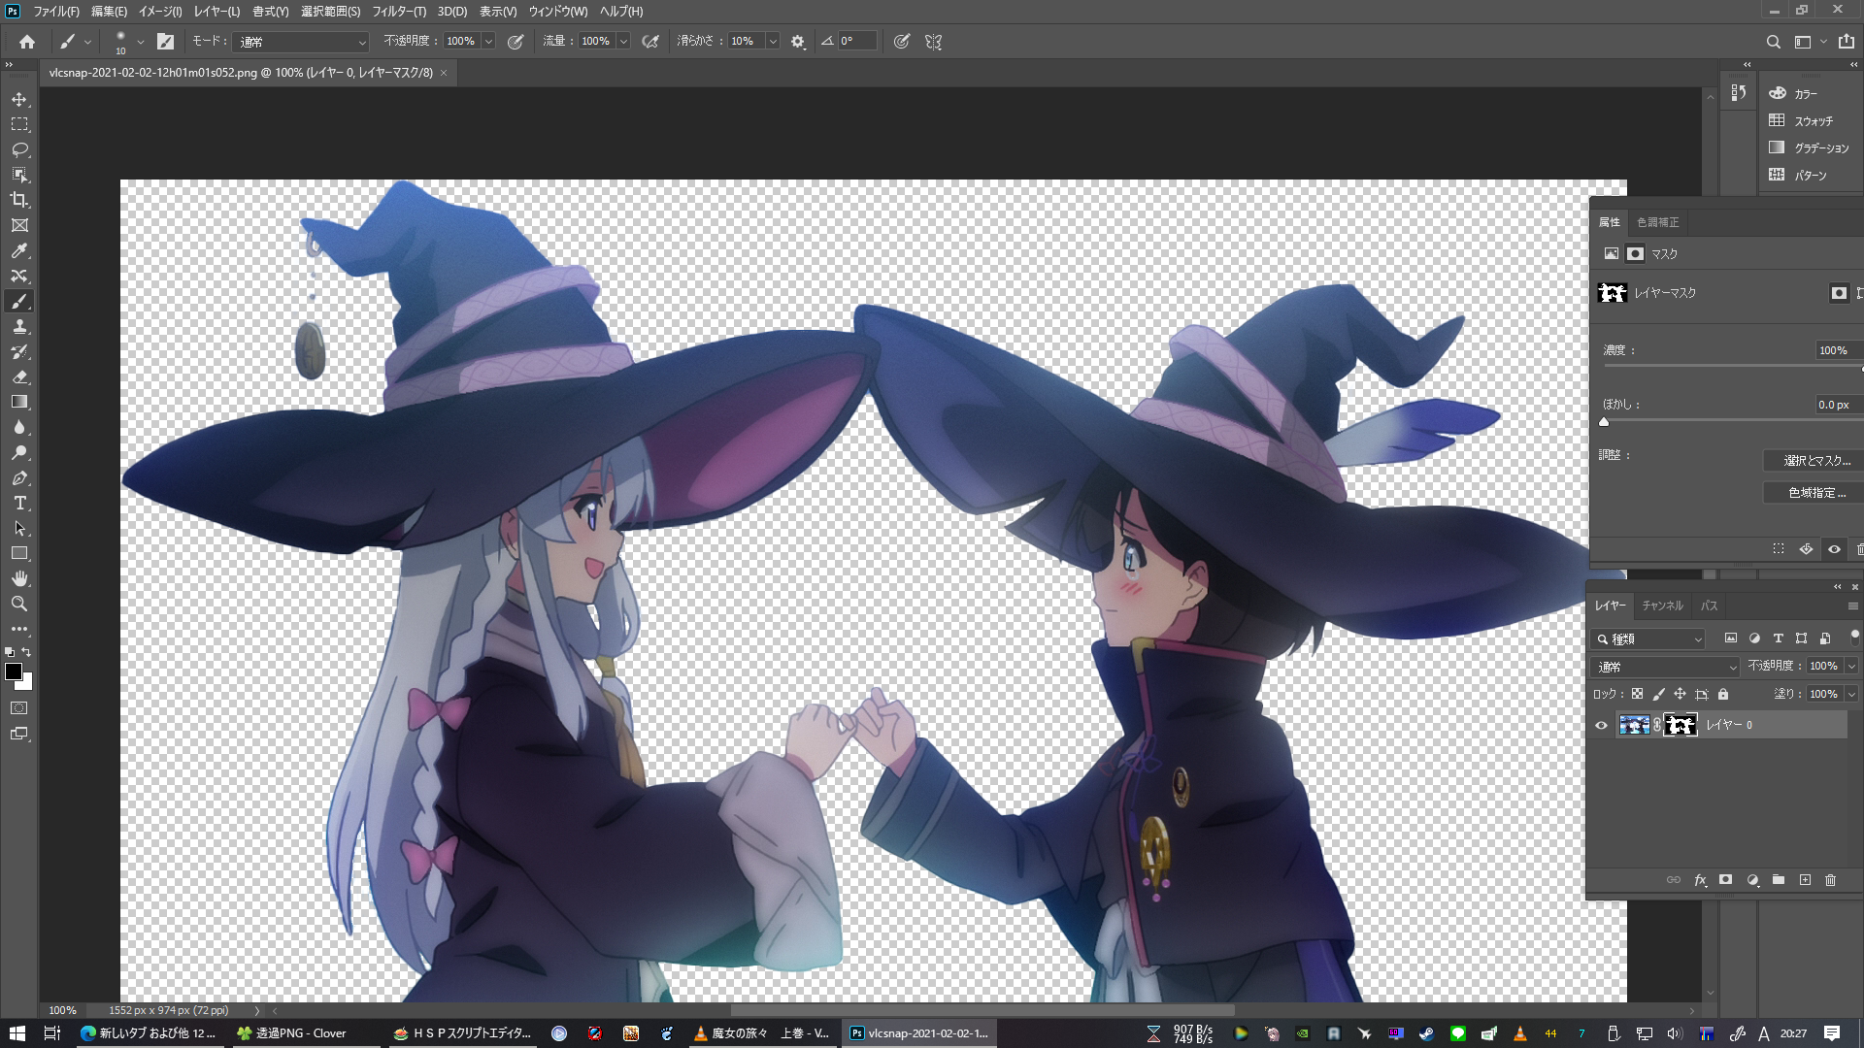Viewport: 1864px width, 1048px height.
Task: Open the フィルター(T) menu
Action: pyautogui.click(x=398, y=12)
